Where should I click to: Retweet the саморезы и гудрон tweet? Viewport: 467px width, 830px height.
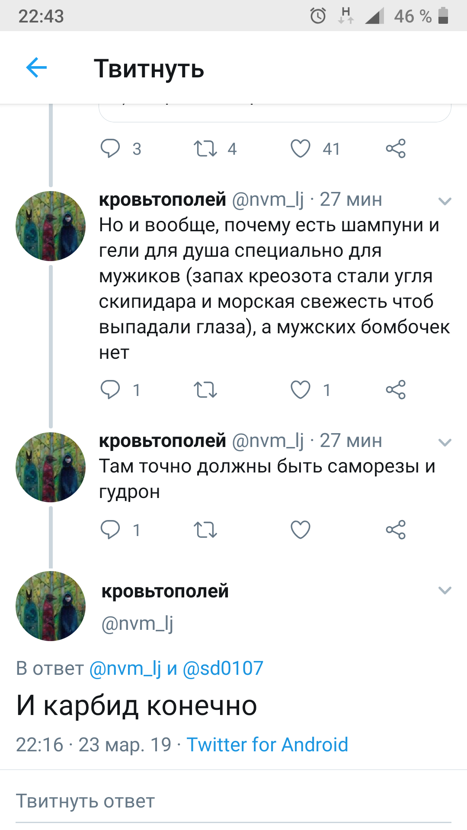[x=205, y=530]
